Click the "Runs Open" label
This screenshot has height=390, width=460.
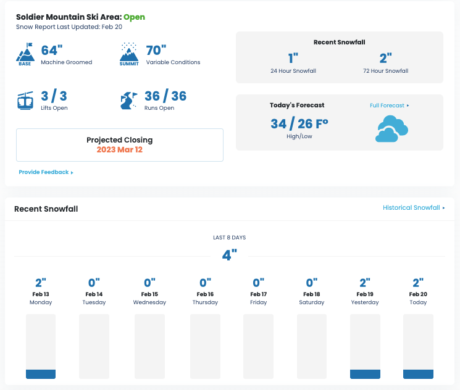(x=159, y=108)
